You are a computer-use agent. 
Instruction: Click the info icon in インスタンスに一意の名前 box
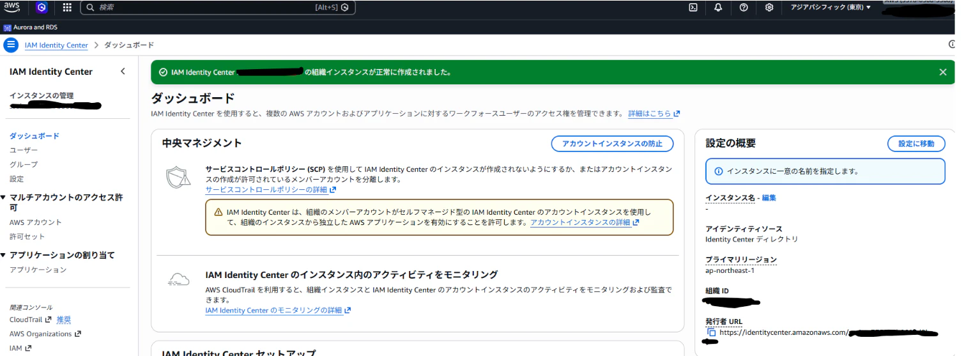coord(719,171)
